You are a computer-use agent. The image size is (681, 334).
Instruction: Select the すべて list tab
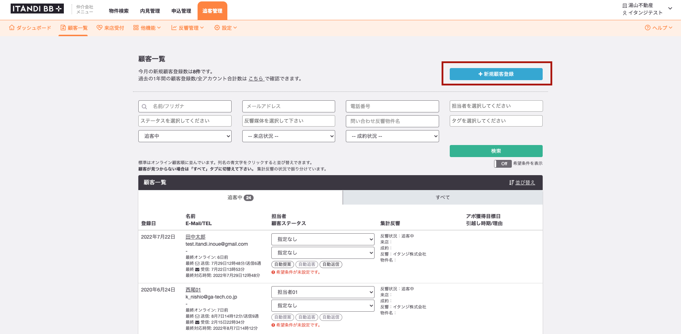pyautogui.click(x=443, y=197)
